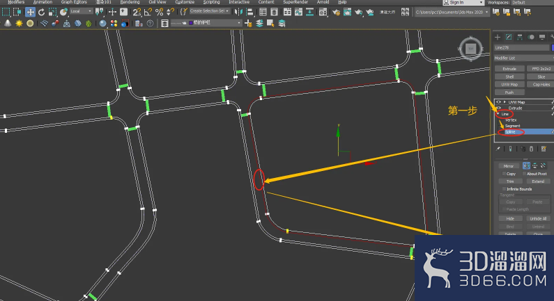This screenshot has width=554, height=301.
Task: Click the Remove modifier trash icon
Action: 531,149
